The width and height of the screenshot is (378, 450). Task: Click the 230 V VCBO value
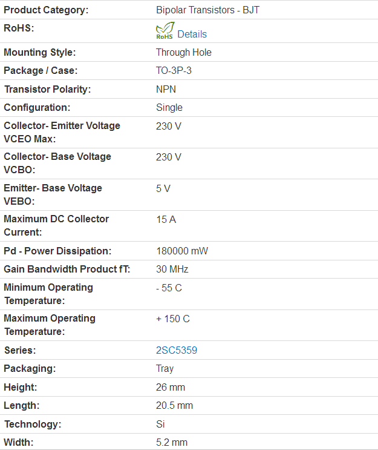point(169,157)
